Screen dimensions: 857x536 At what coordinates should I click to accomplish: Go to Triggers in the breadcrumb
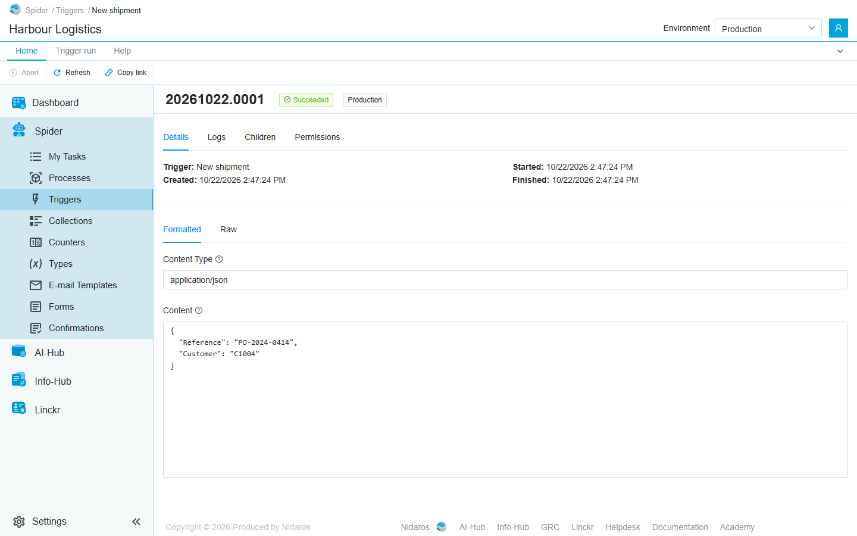click(70, 10)
